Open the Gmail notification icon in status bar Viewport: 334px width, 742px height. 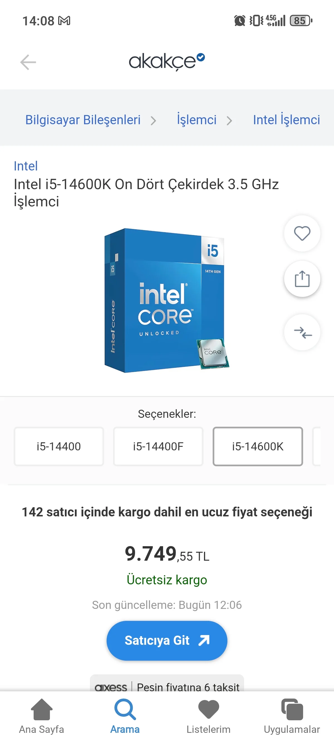click(64, 21)
